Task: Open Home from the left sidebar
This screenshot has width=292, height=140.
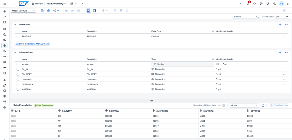Action: (x=5, y=11)
